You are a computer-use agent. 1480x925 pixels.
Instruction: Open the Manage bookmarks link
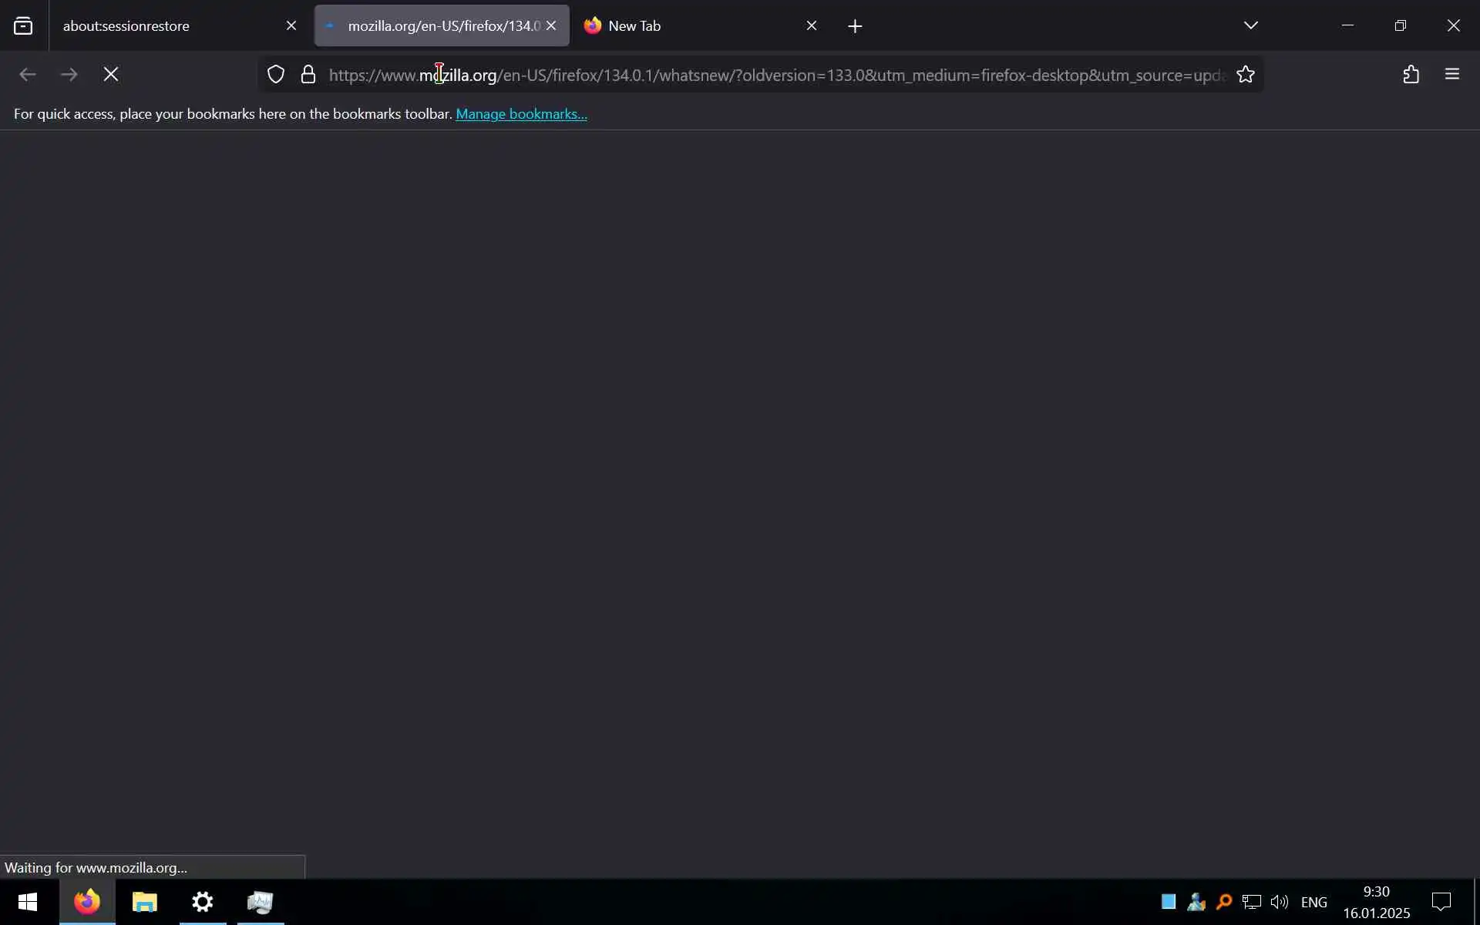tap(521, 114)
